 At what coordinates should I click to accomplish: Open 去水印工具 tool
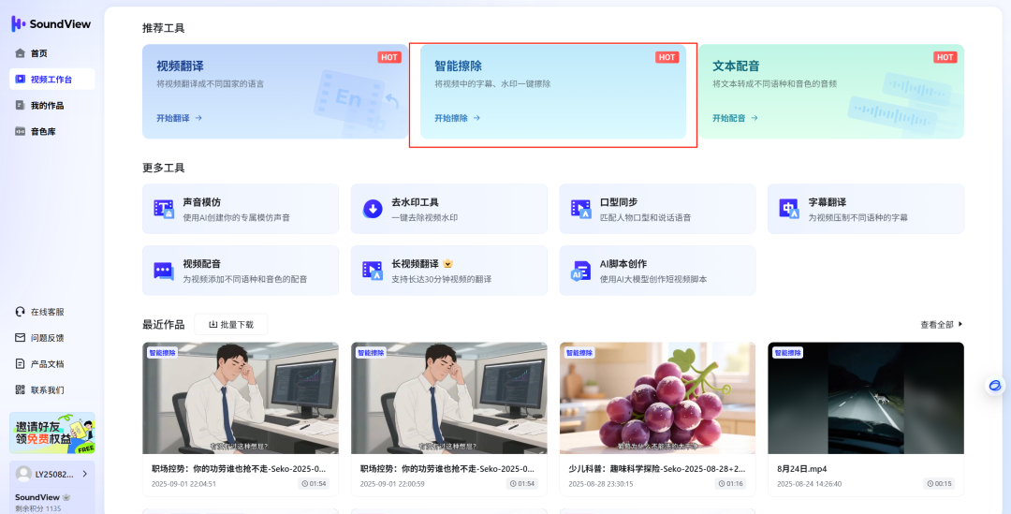tap(448, 209)
